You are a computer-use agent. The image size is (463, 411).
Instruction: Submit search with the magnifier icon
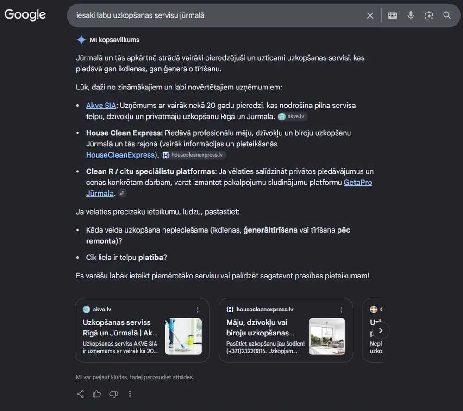pos(447,15)
